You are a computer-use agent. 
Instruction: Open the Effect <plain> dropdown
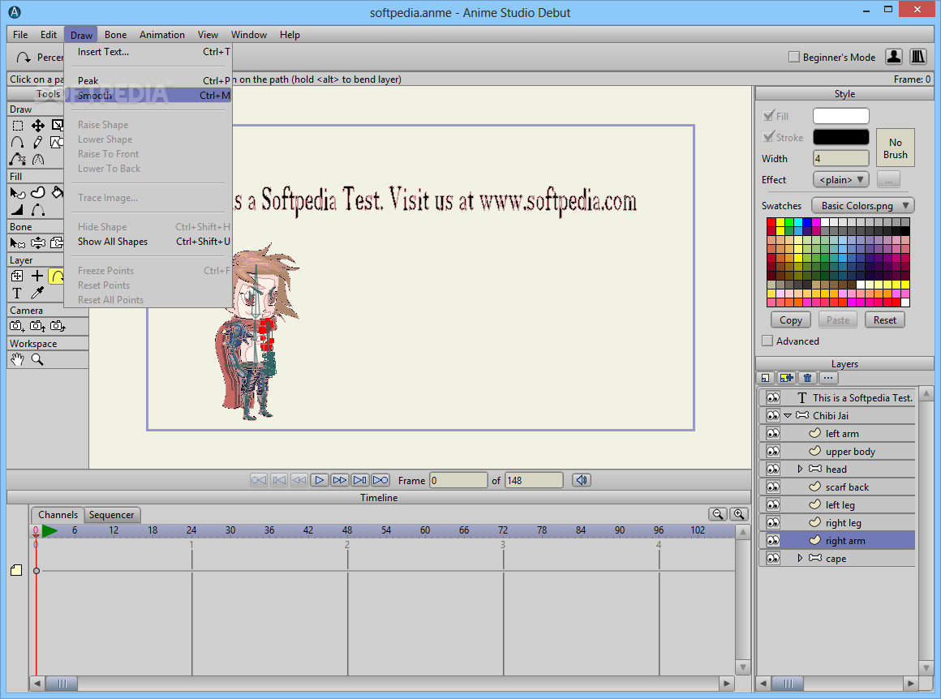coord(840,179)
